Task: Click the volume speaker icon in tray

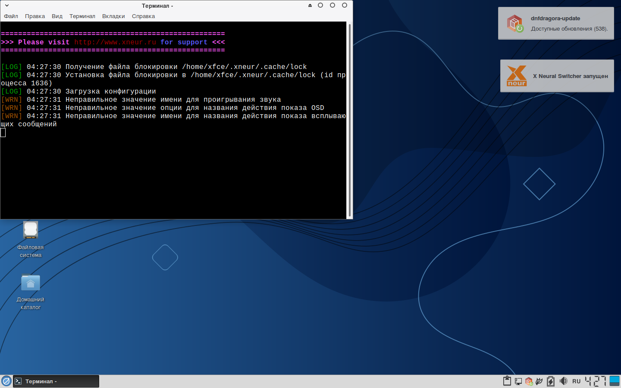Action: click(x=563, y=381)
